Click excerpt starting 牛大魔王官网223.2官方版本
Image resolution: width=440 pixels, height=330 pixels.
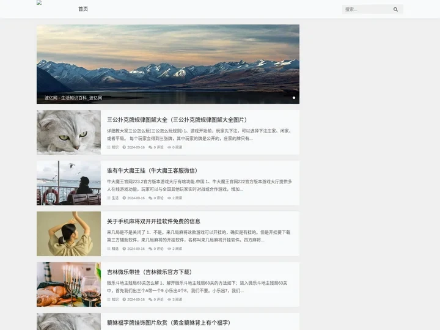(x=199, y=186)
